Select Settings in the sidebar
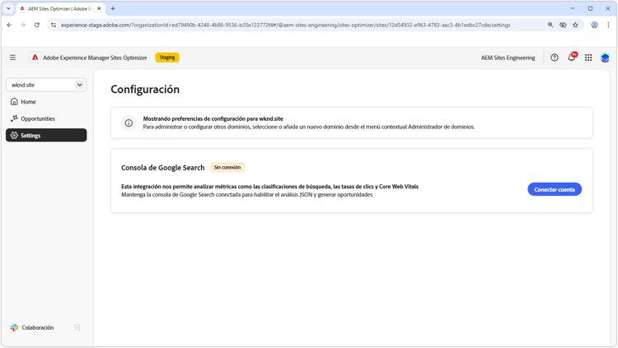Image resolution: width=618 pixels, height=348 pixels. (46, 135)
